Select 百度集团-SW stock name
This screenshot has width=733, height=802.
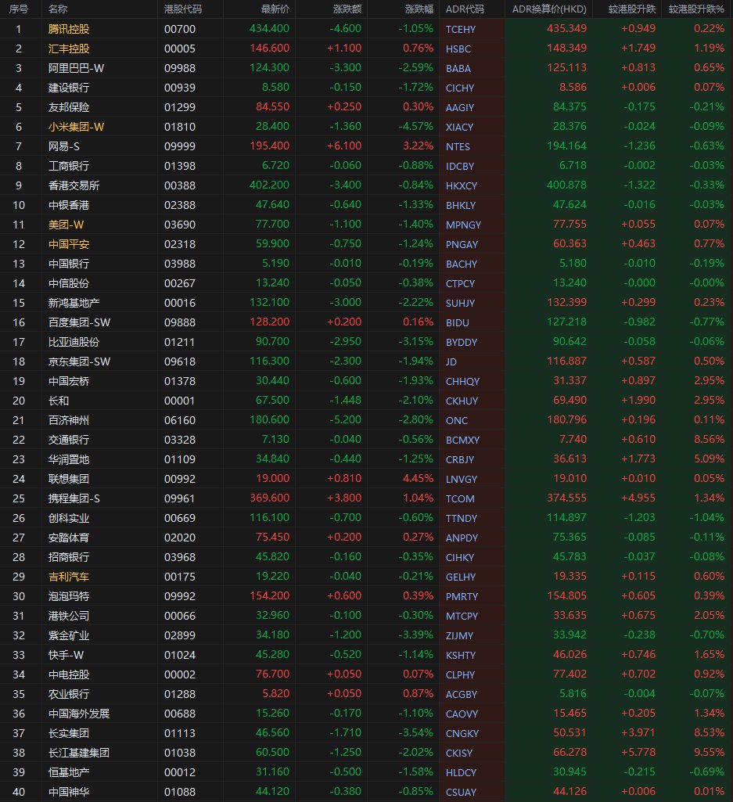79,322
